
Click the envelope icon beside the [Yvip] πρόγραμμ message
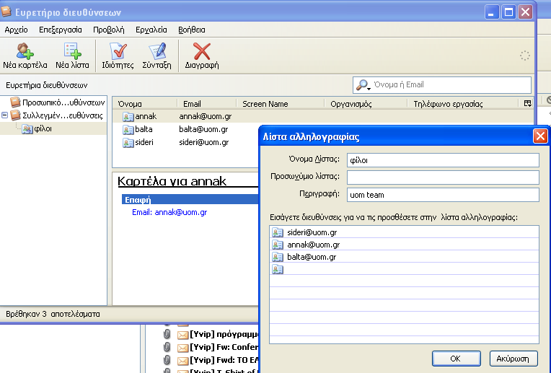[x=182, y=335]
